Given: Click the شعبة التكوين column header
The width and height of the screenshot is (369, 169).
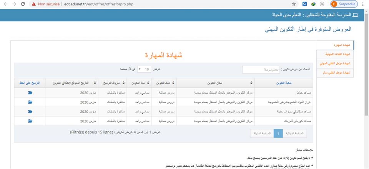Looking at the screenshot, I should 284,83.
